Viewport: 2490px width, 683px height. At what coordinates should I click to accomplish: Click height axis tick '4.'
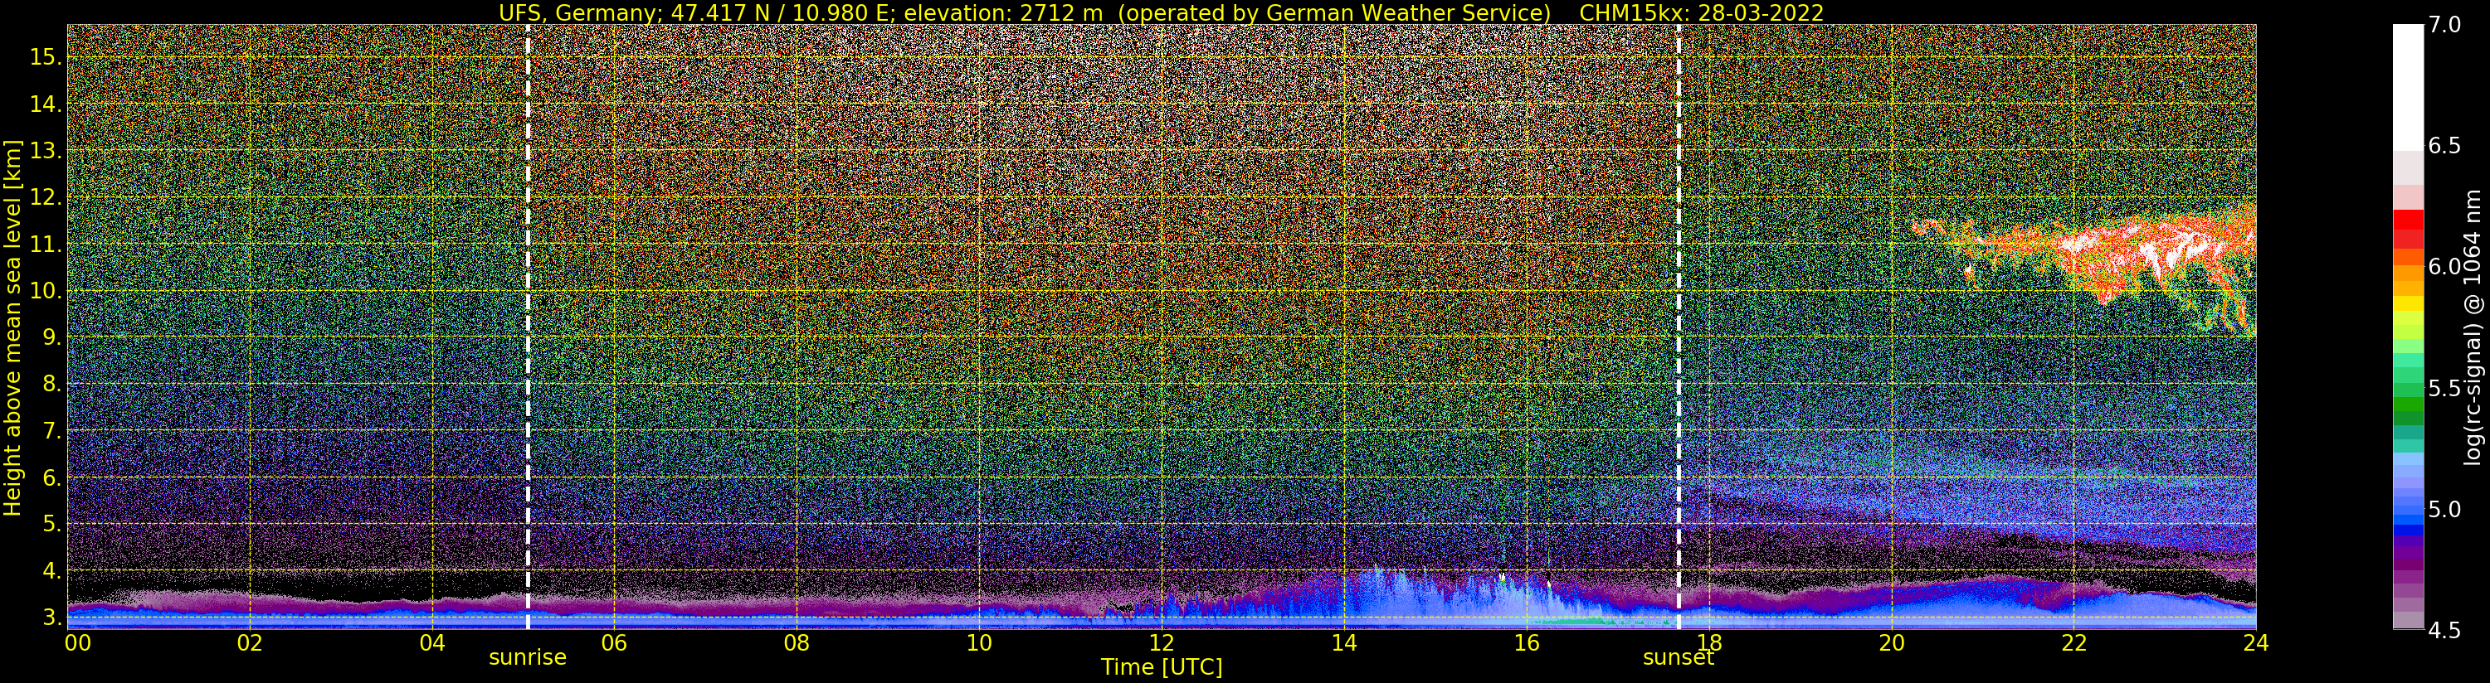tap(51, 571)
